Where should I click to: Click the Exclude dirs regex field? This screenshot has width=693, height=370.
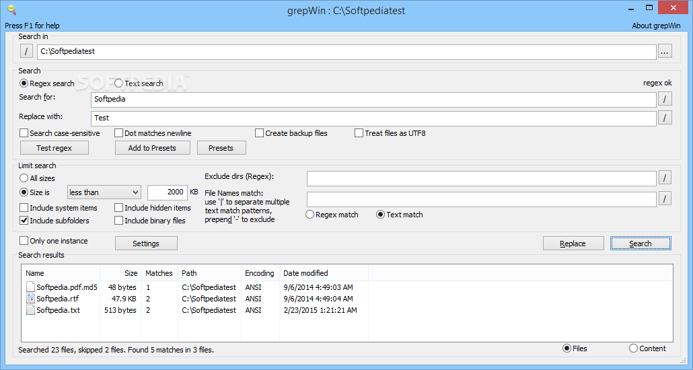coord(481,178)
